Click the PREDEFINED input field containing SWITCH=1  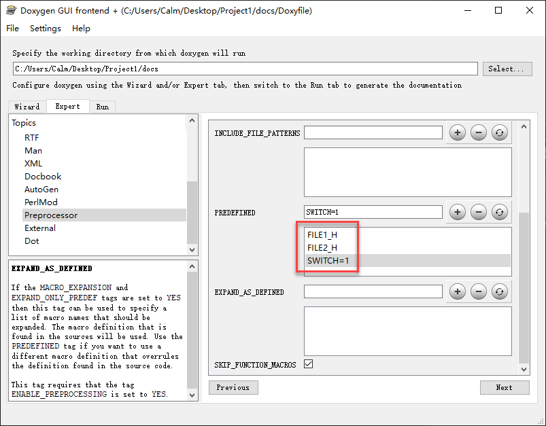(373, 212)
